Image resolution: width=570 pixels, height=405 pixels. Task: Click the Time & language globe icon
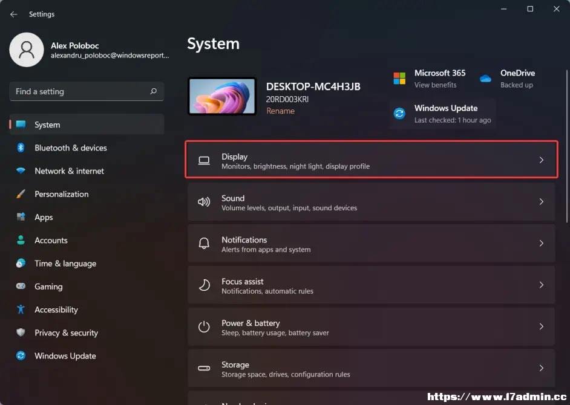tap(21, 264)
